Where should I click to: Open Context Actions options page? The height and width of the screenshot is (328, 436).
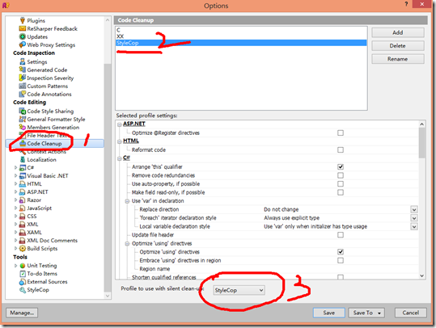46,152
